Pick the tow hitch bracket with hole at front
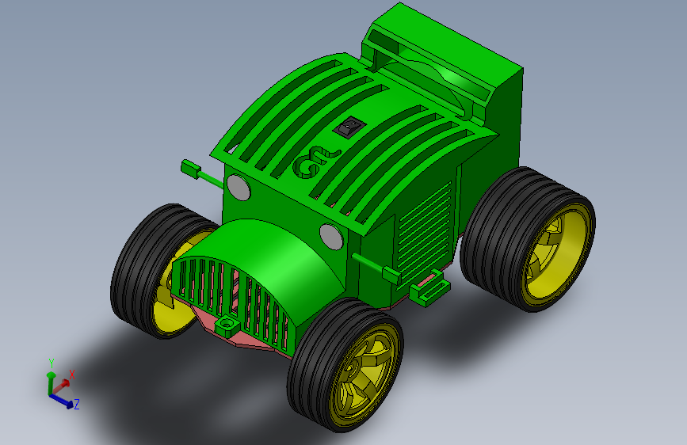The image size is (687, 445). pos(227,327)
